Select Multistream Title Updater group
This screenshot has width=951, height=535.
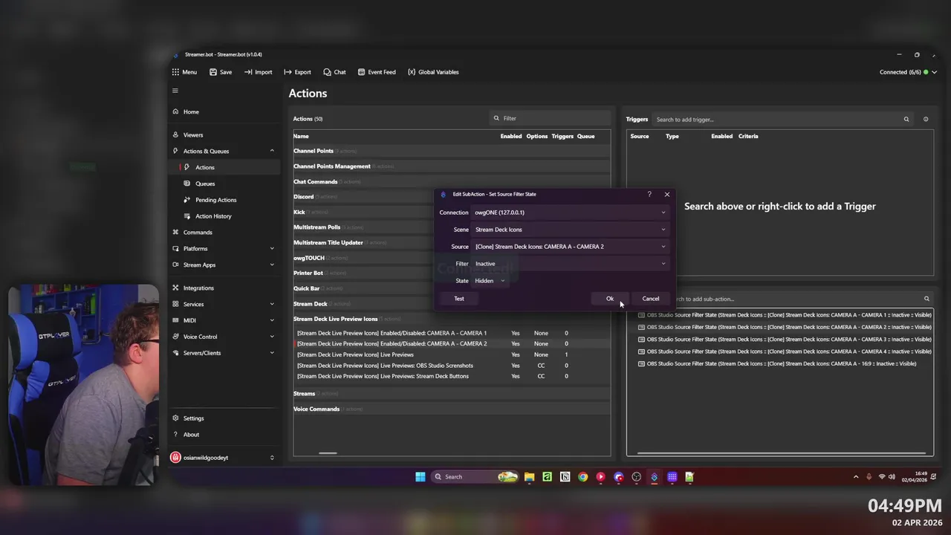452,242
